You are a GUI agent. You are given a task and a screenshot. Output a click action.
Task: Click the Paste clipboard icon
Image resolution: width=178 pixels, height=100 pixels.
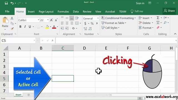pos(5,20)
